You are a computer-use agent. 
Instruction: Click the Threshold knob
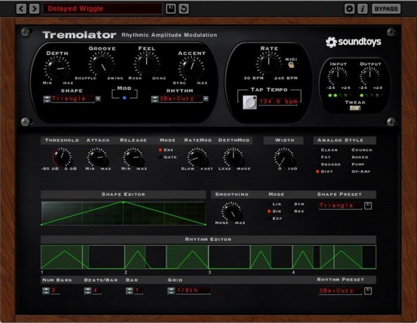click(x=62, y=157)
